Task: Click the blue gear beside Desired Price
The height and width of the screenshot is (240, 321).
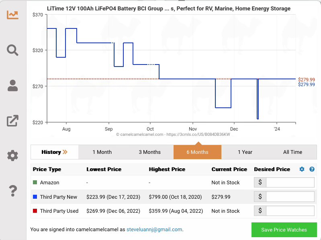Action: [302, 169]
